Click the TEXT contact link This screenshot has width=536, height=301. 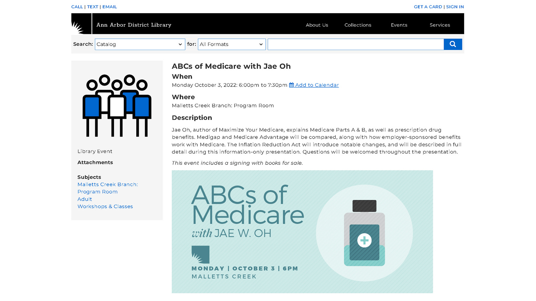pyautogui.click(x=93, y=7)
